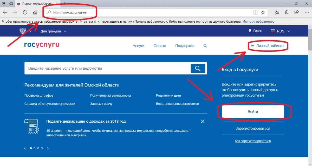
Task: Expand the Для граждан dropdown
Action: (x=53, y=31)
